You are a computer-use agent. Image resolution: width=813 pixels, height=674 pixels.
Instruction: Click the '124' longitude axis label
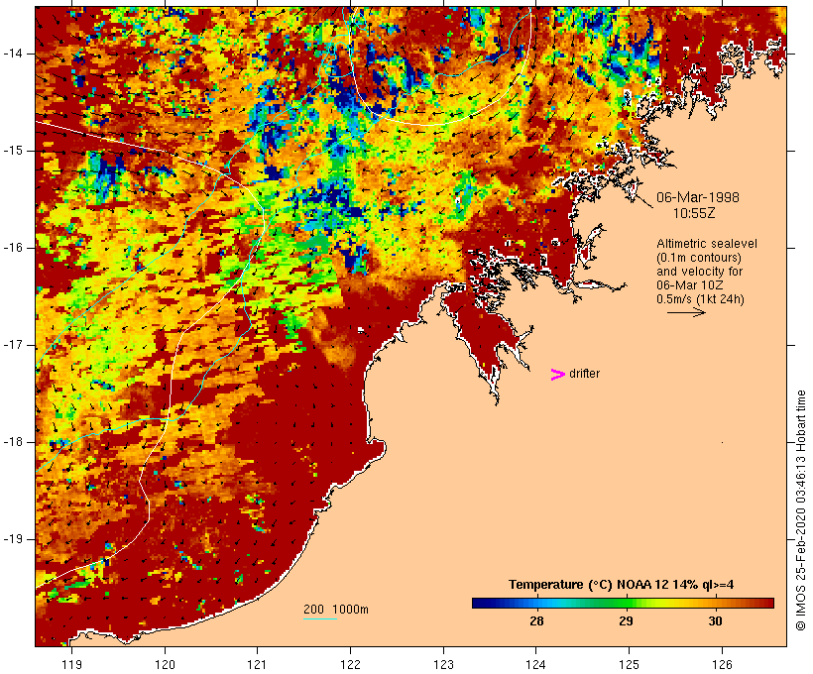[536, 664]
